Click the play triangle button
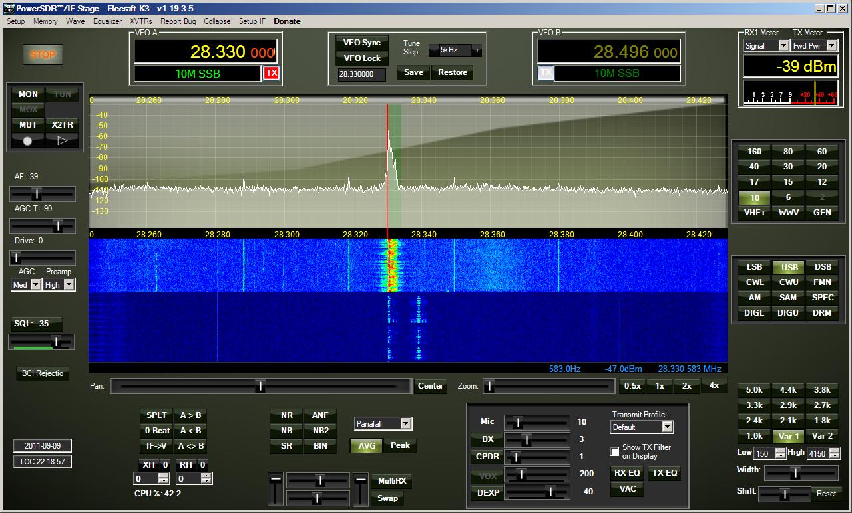Viewport: 852px width, 513px height. pyautogui.click(x=62, y=140)
